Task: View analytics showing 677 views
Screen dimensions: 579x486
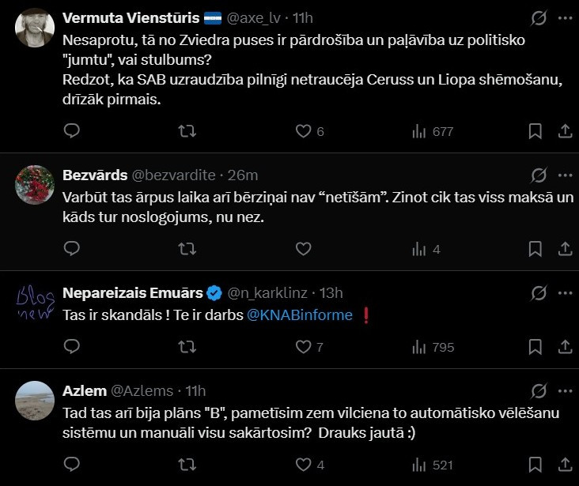Action: coord(432,131)
